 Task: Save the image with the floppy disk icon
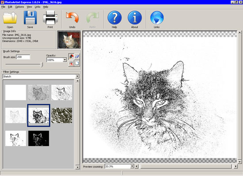click(x=30, y=18)
